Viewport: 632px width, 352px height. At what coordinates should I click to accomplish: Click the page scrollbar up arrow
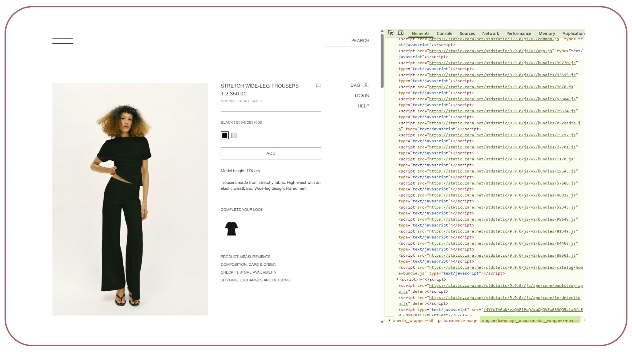pos(382,31)
